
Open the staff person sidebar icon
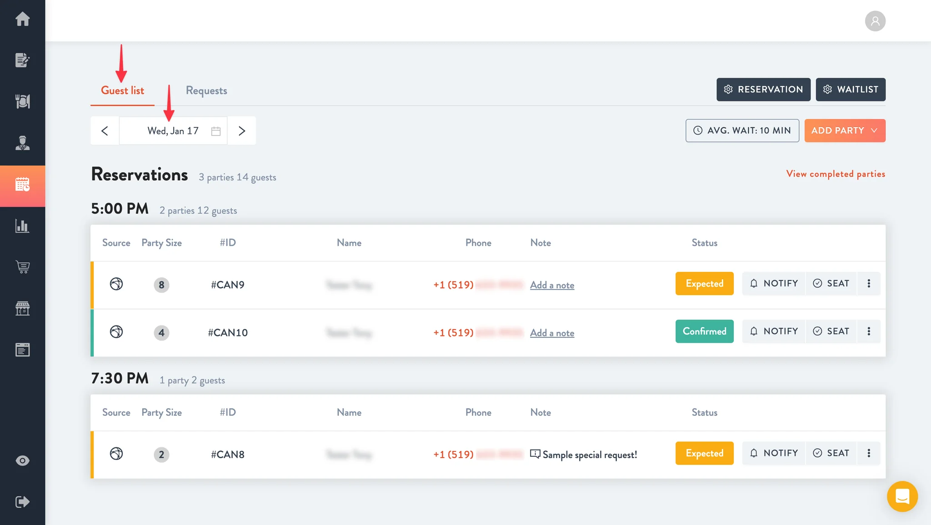(22, 143)
